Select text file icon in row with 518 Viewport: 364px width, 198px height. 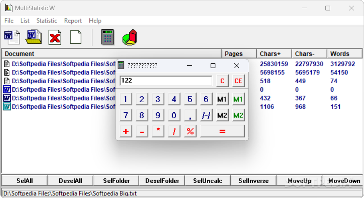pyautogui.click(x=7, y=81)
